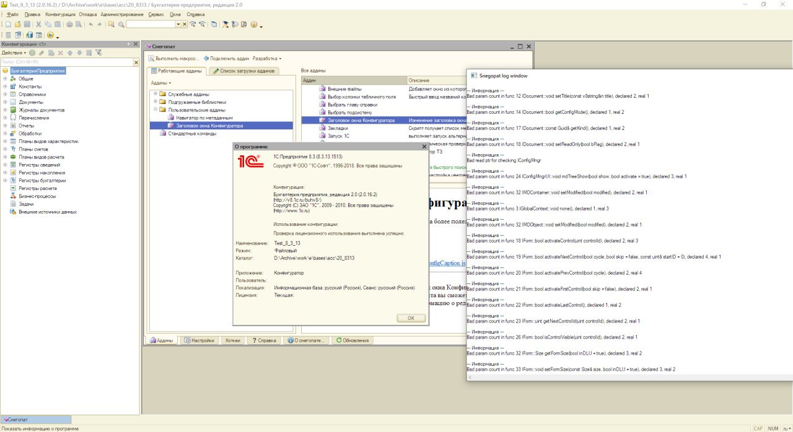Click the Print toolbar icon

pos(69,24)
